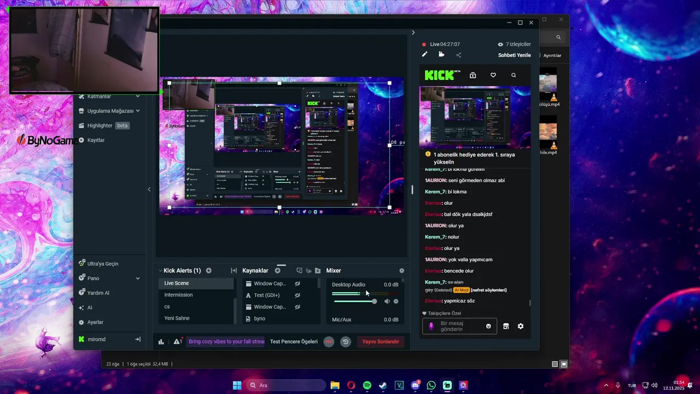Open Discord from the taskbar

415,385
